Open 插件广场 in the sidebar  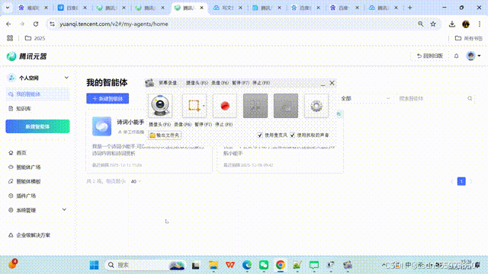pyautogui.click(x=26, y=196)
